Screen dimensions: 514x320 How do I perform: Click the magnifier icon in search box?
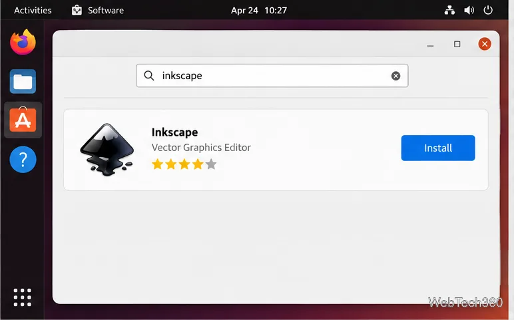149,76
